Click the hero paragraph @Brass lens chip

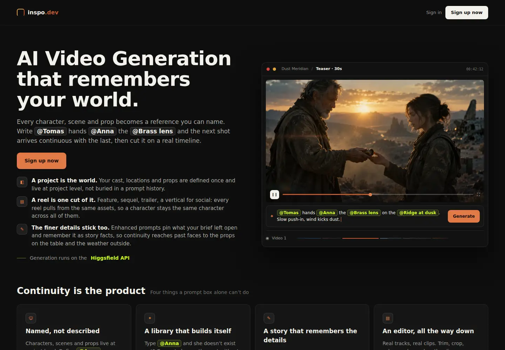[153, 131]
